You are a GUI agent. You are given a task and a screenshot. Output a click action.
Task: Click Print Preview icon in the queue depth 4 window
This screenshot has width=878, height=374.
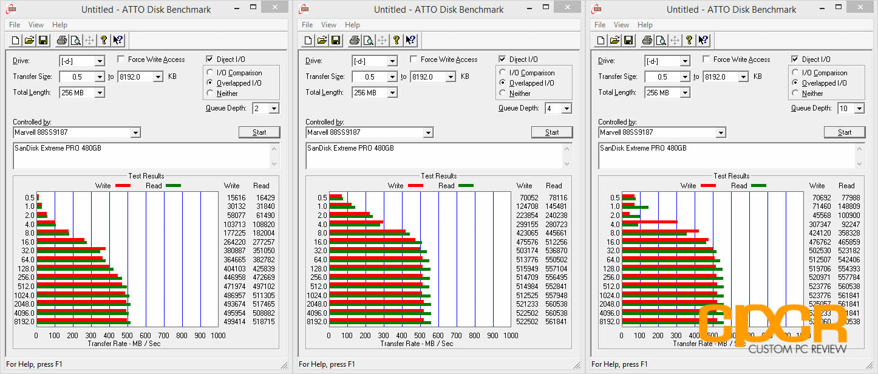368,41
